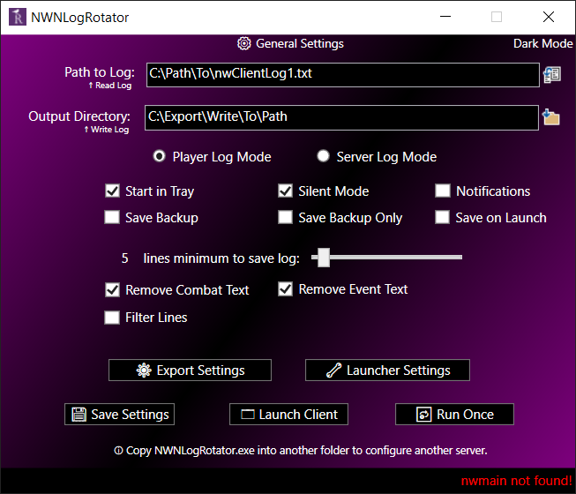
Task: Check the Save Backup checkbox
Action: (112, 217)
